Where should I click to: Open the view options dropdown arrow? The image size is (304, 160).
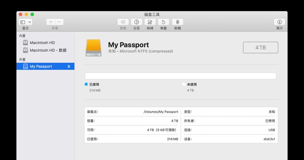click(x=30, y=22)
